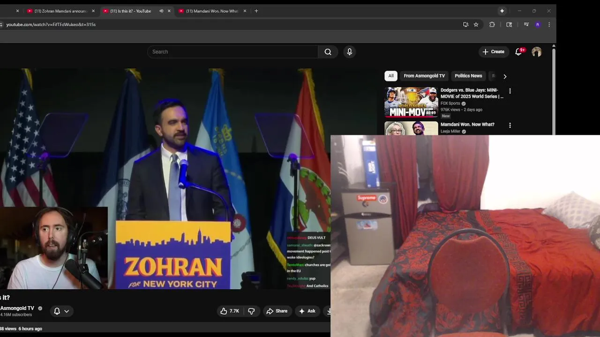Filter by Politics News chip
The height and width of the screenshot is (337, 600).
[x=468, y=76]
